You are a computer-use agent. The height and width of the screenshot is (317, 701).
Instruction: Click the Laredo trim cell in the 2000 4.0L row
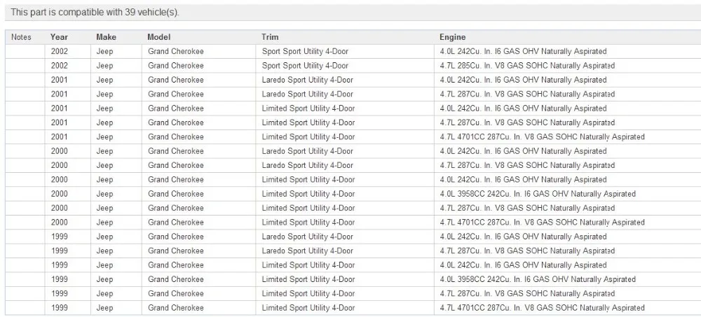[308, 151]
